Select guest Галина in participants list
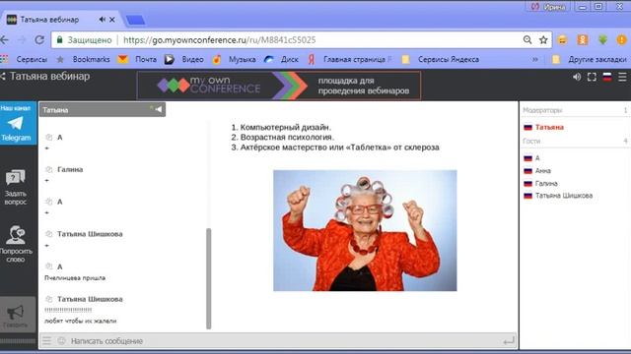The image size is (631, 354). pyautogui.click(x=540, y=184)
